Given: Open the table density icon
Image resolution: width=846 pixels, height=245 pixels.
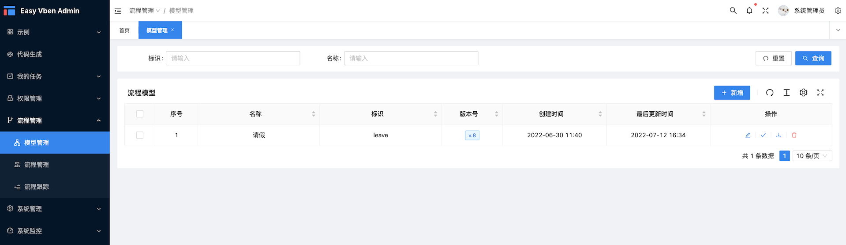Looking at the screenshot, I should 786,93.
